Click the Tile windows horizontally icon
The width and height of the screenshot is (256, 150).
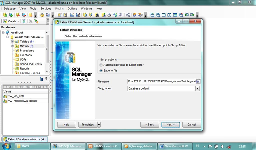tap(163, 15)
